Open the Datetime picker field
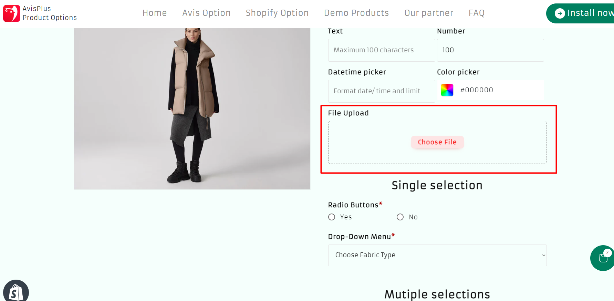The width and height of the screenshot is (614, 301). [381, 91]
